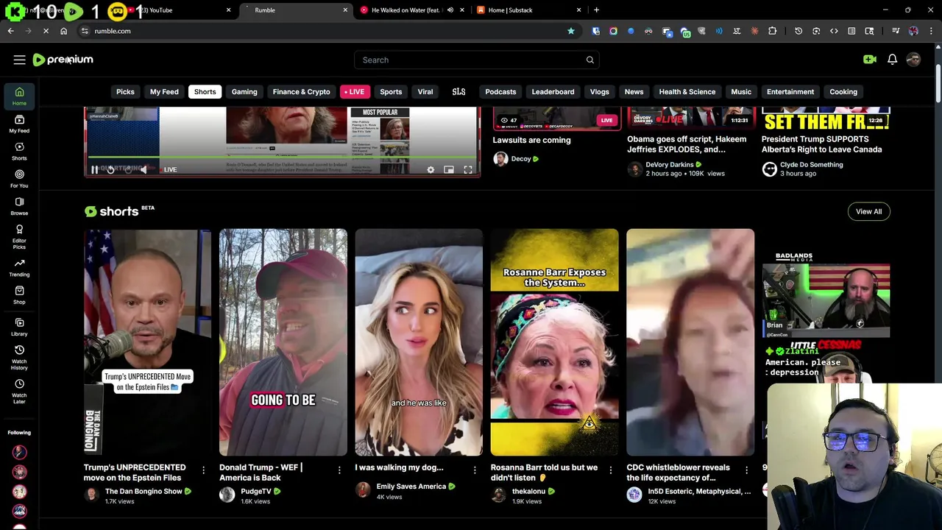Select the Finance & Crypto tab
Viewport: 942px width, 530px height.
301,92
